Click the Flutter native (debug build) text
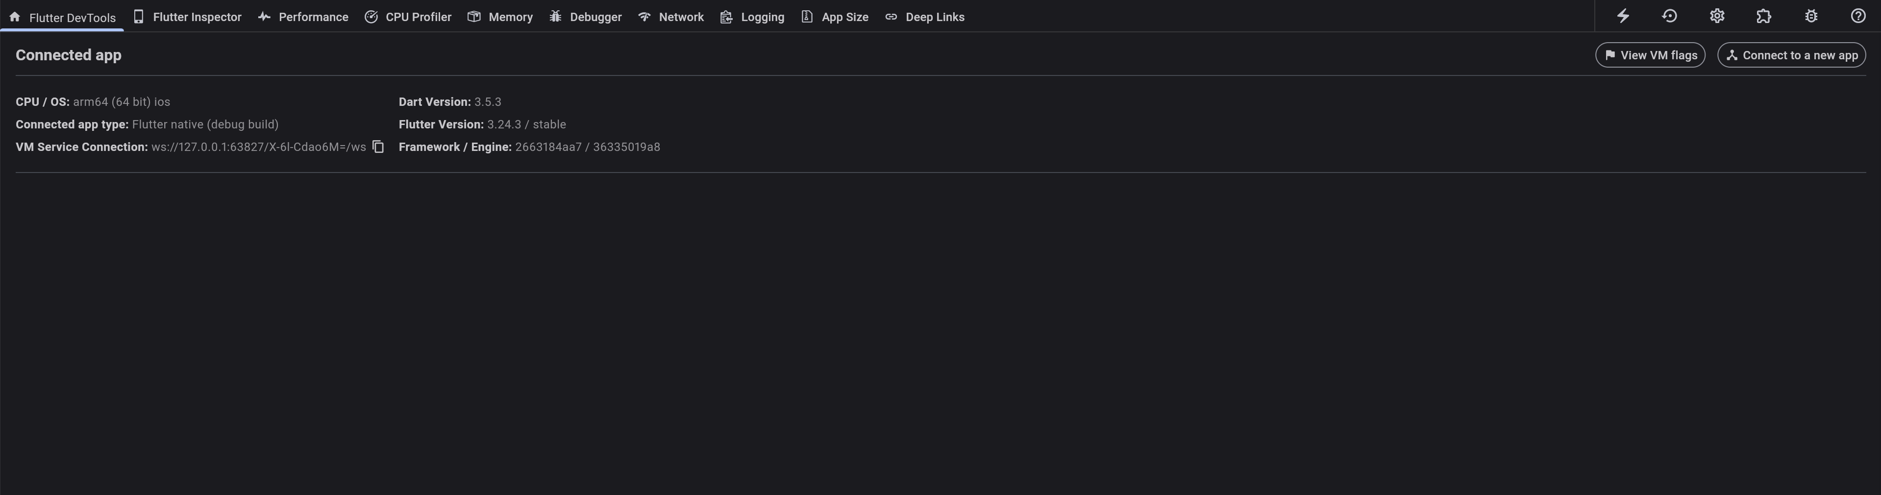Screen dimensions: 1881x495 click(205, 124)
